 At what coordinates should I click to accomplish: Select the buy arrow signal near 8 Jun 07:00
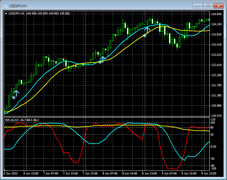pyautogui.click(x=103, y=59)
